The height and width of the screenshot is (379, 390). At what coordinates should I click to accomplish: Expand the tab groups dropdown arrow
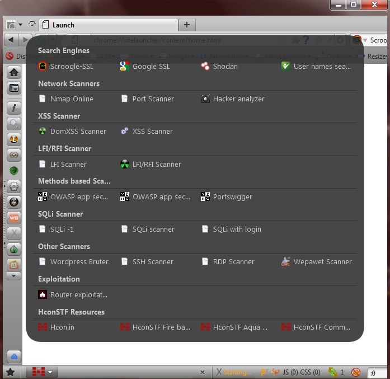[20, 25]
